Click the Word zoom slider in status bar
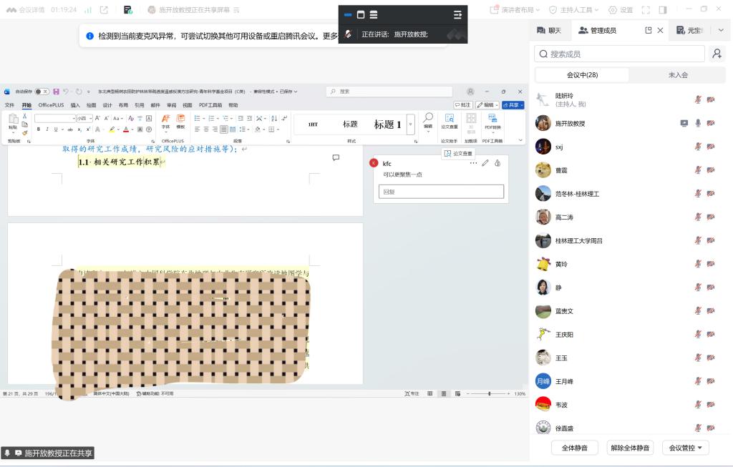Image resolution: width=733 pixels, height=467 pixels. [490, 394]
